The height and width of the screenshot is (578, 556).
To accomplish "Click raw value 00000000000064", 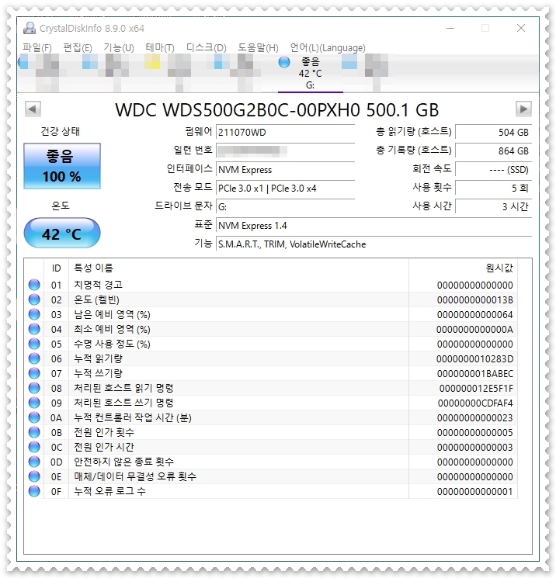I will [x=474, y=315].
